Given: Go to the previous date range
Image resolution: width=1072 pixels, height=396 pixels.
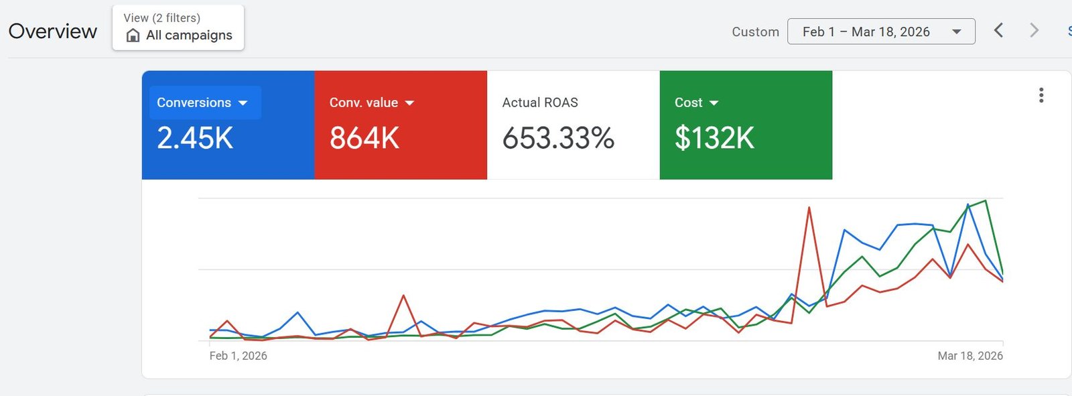Looking at the screenshot, I should (998, 31).
